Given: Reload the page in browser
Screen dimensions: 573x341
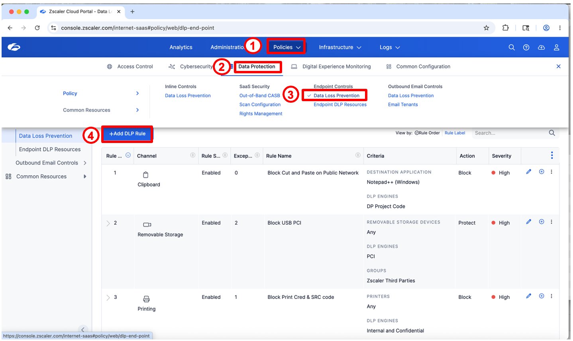Looking at the screenshot, I should (37, 28).
